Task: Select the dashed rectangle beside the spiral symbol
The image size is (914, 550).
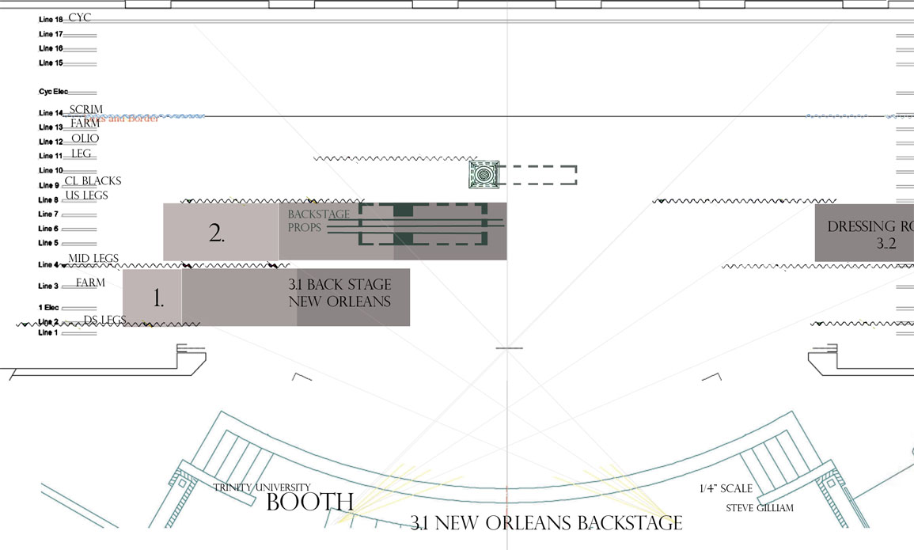Action: pyautogui.click(x=538, y=175)
